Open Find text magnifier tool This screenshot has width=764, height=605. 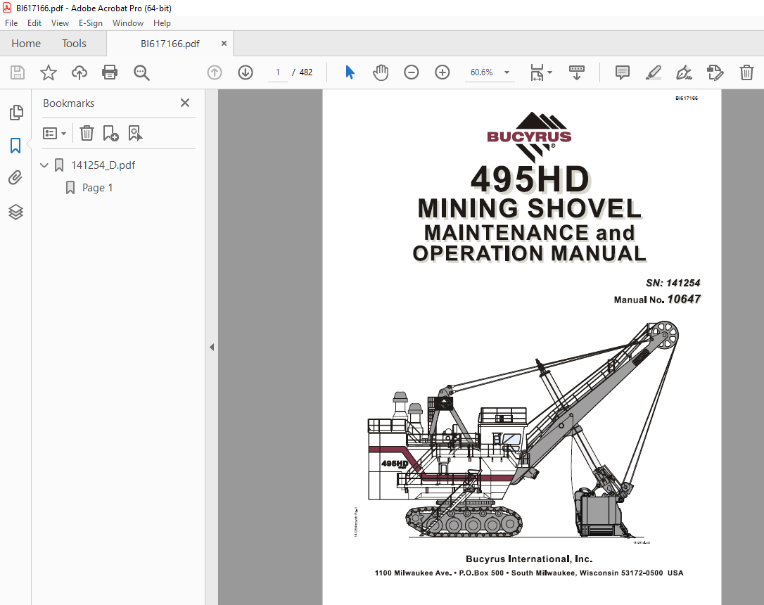(x=141, y=72)
